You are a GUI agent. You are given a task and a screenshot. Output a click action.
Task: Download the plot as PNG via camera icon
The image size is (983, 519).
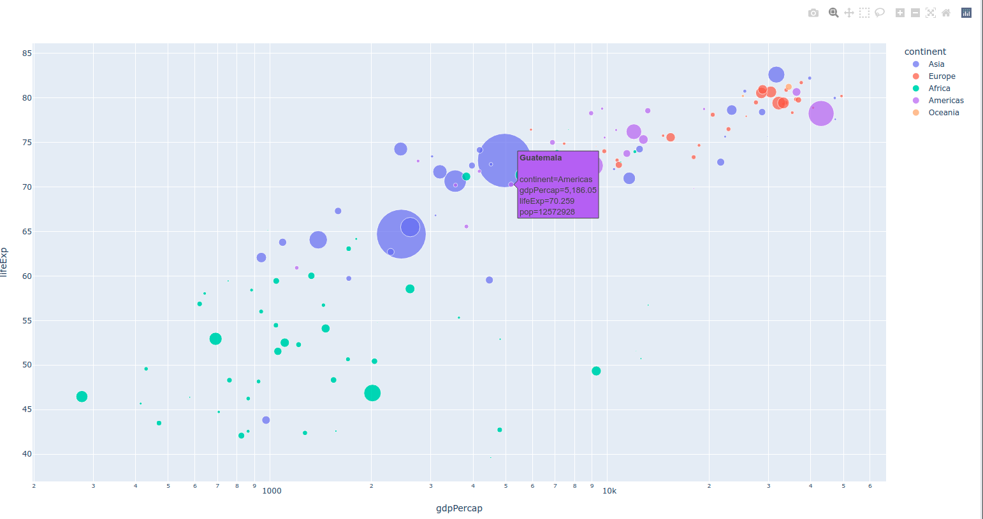tap(813, 12)
